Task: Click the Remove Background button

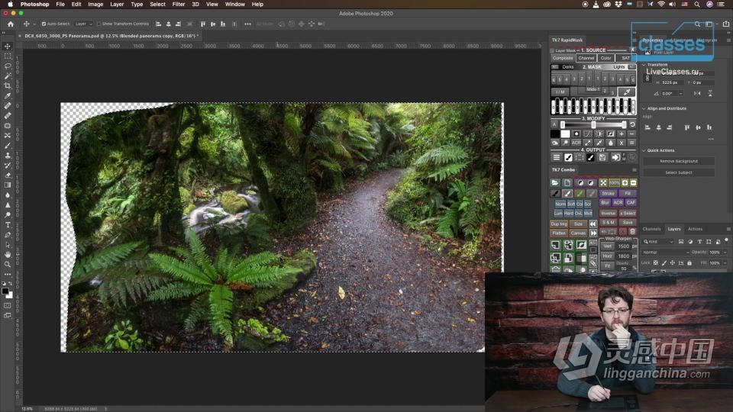Action: pyautogui.click(x=678, y=162)
